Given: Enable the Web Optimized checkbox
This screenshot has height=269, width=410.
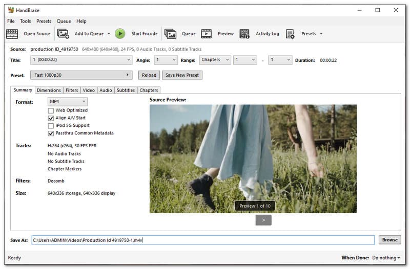Looking at the screenshot, I should pyautogui.click(x=51, y=110).
